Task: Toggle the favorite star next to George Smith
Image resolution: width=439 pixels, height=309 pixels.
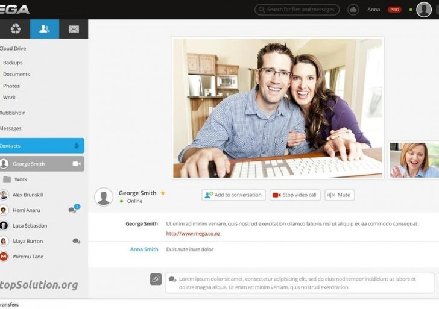Action: point(163,193)
